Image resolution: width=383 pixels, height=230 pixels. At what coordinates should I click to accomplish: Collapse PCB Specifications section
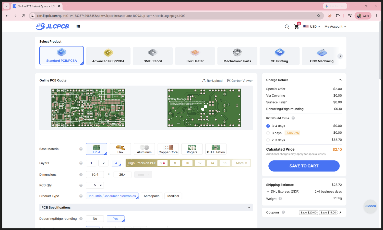pyautogui.click(x=249, y=208)
